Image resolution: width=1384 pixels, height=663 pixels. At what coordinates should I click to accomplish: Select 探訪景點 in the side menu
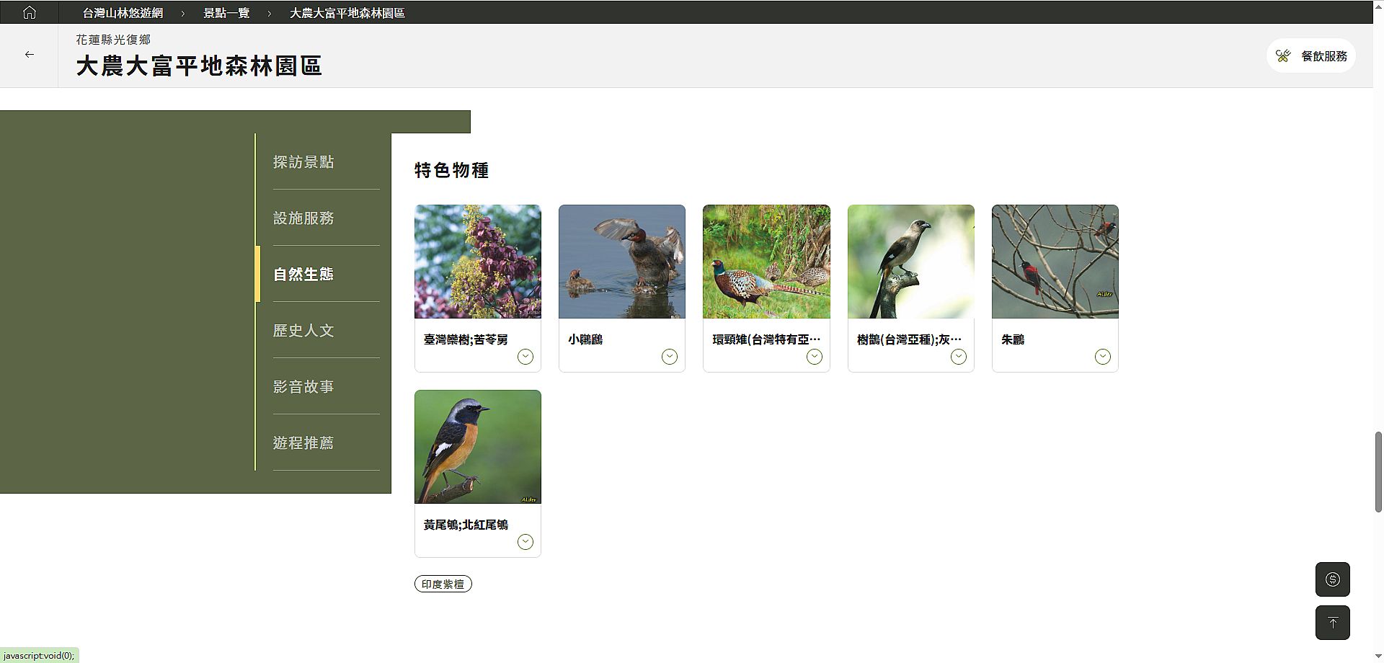coord(303,162)
